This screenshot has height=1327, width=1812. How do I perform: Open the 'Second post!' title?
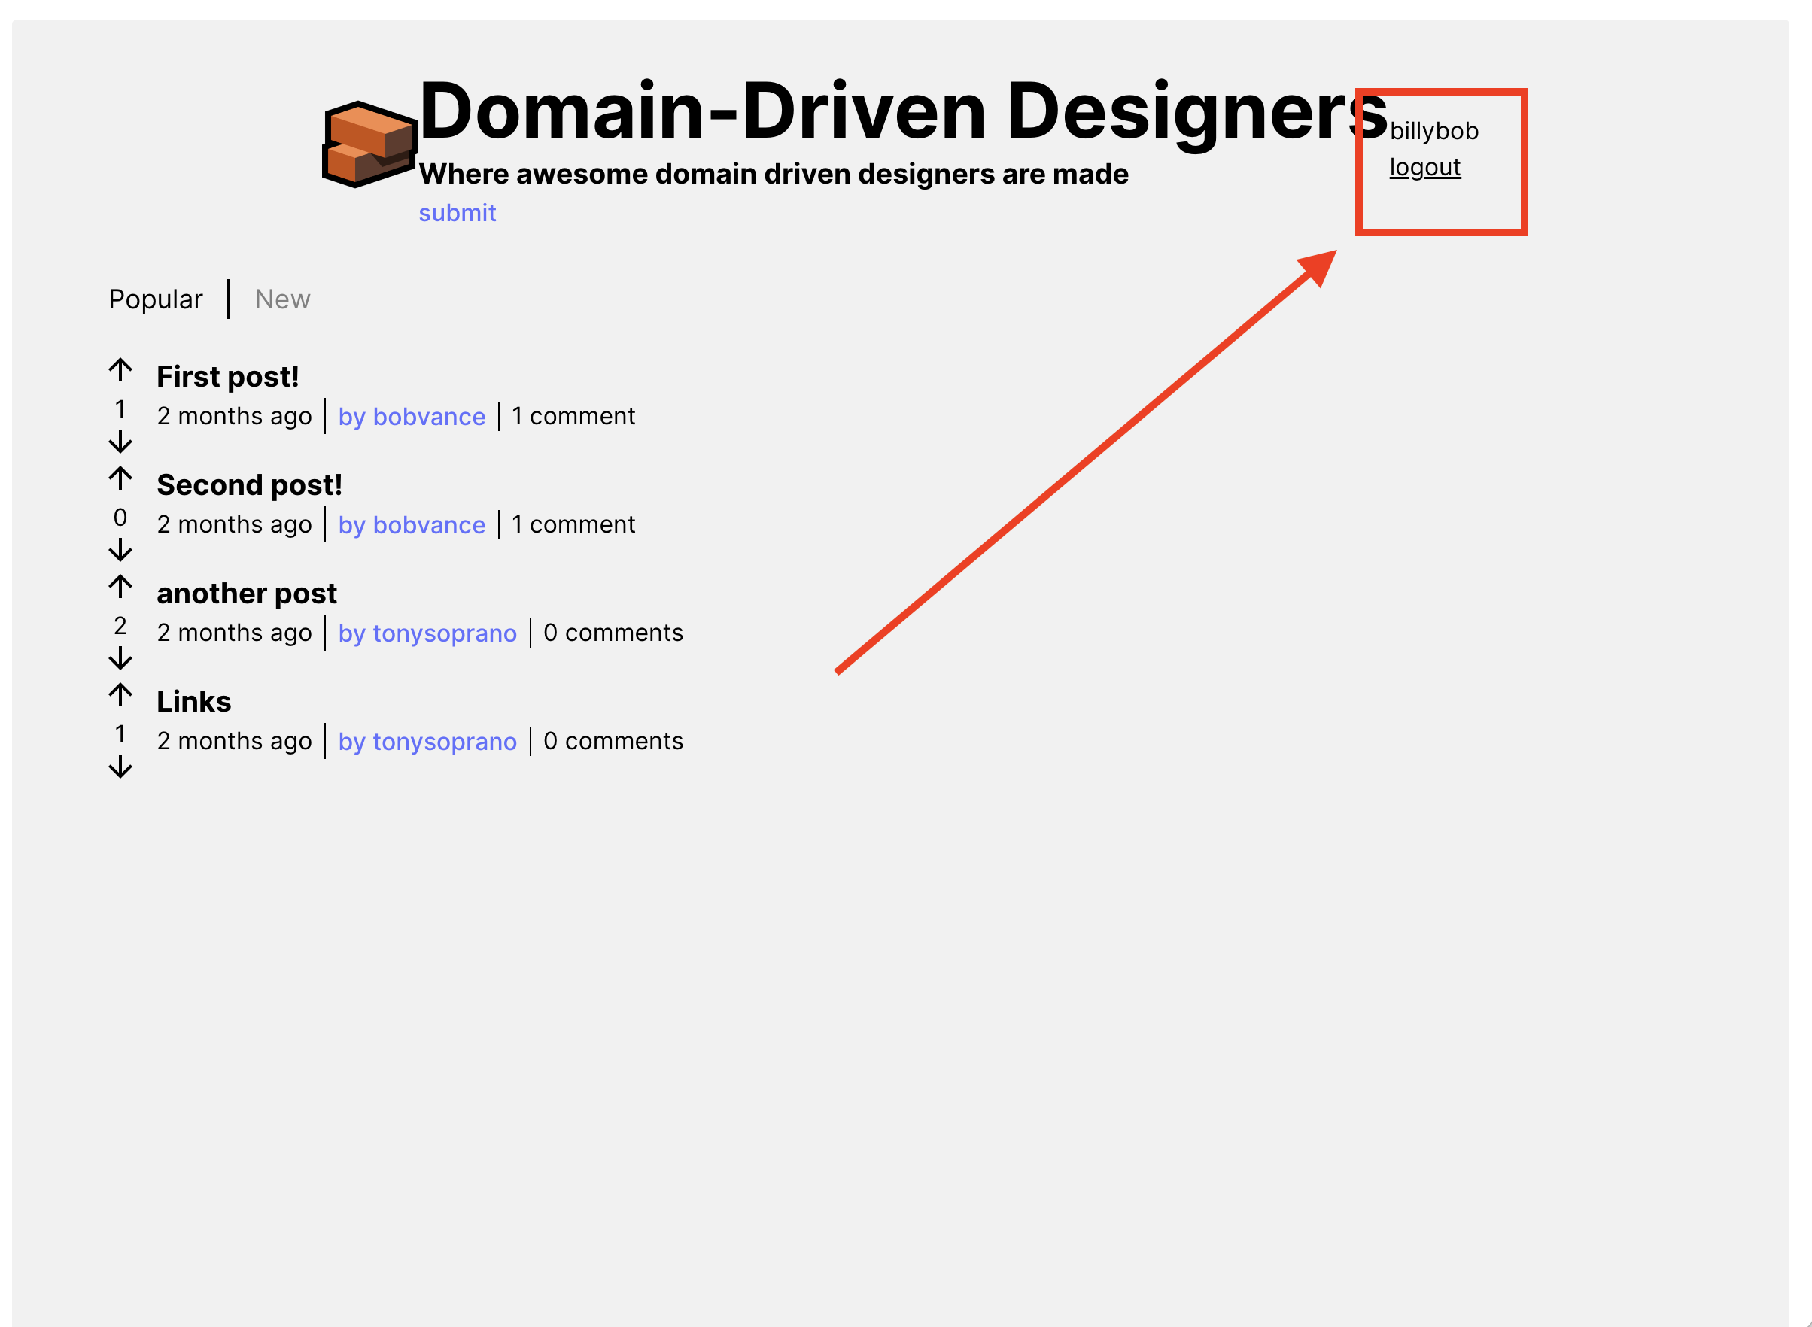(249, 485)
